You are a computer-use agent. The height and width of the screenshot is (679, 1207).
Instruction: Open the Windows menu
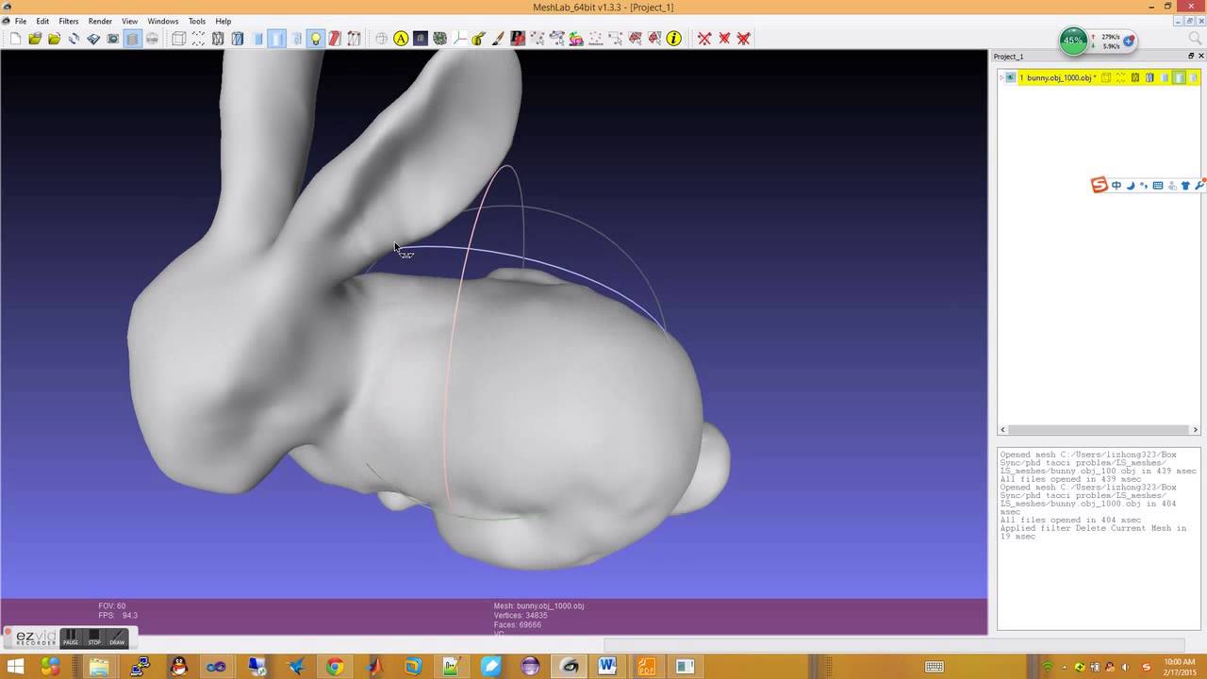[x=163, y=21]
